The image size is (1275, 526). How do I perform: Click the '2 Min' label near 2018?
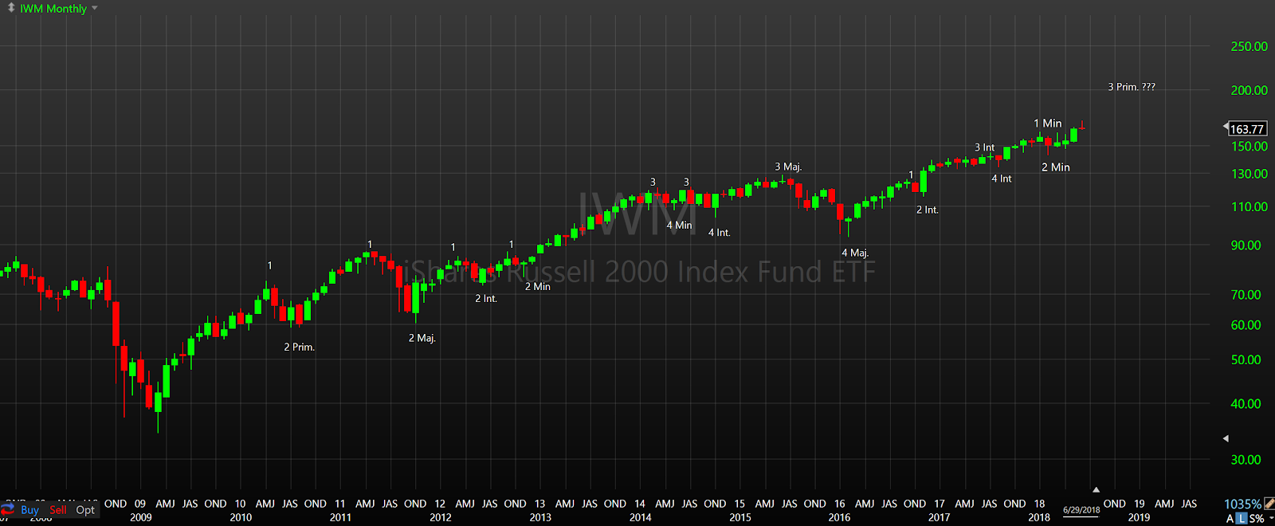click(1056, 167)
